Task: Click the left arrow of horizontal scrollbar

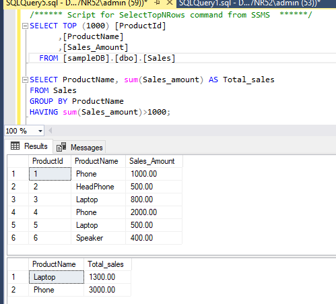Action: 51,131
